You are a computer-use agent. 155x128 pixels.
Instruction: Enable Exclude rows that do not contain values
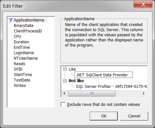pyautogui.click(x=63, y=105)
